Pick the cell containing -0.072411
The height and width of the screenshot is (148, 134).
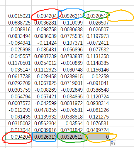pyautogui.click(x=97, y=42)
